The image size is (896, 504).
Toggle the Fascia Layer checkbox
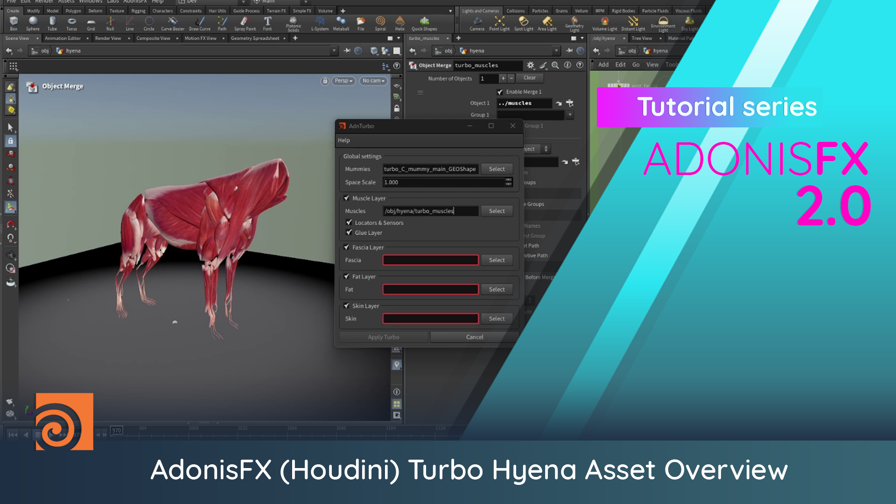tap(347, 247)
